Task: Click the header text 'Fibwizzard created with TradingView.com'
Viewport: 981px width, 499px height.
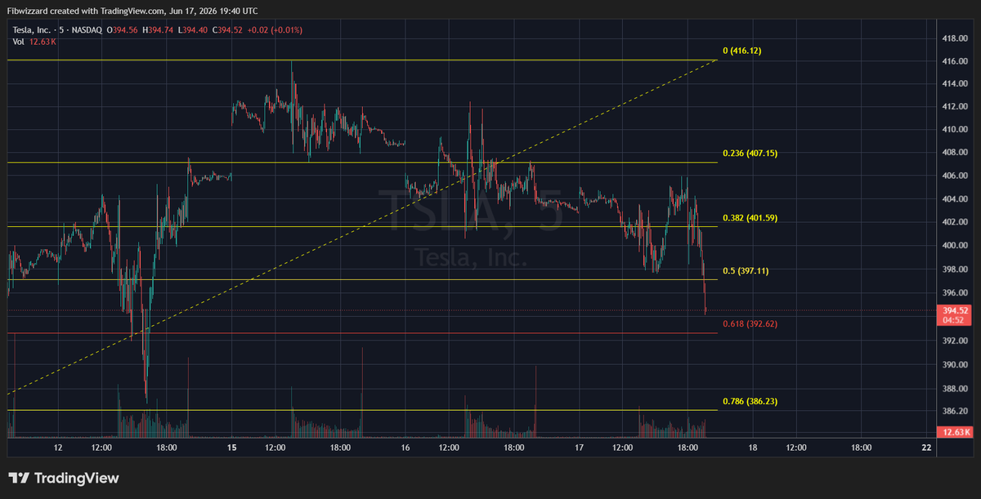Action: [85, 11]
